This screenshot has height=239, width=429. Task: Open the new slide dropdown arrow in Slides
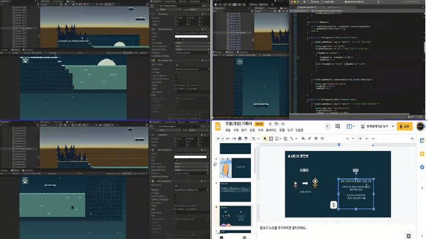(223, 139)
